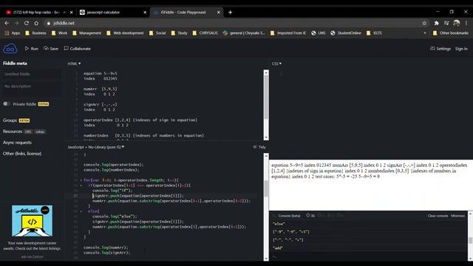Click the console log count indicator
This screenshot has width=473, height=266.
click(x=310, y=216)
